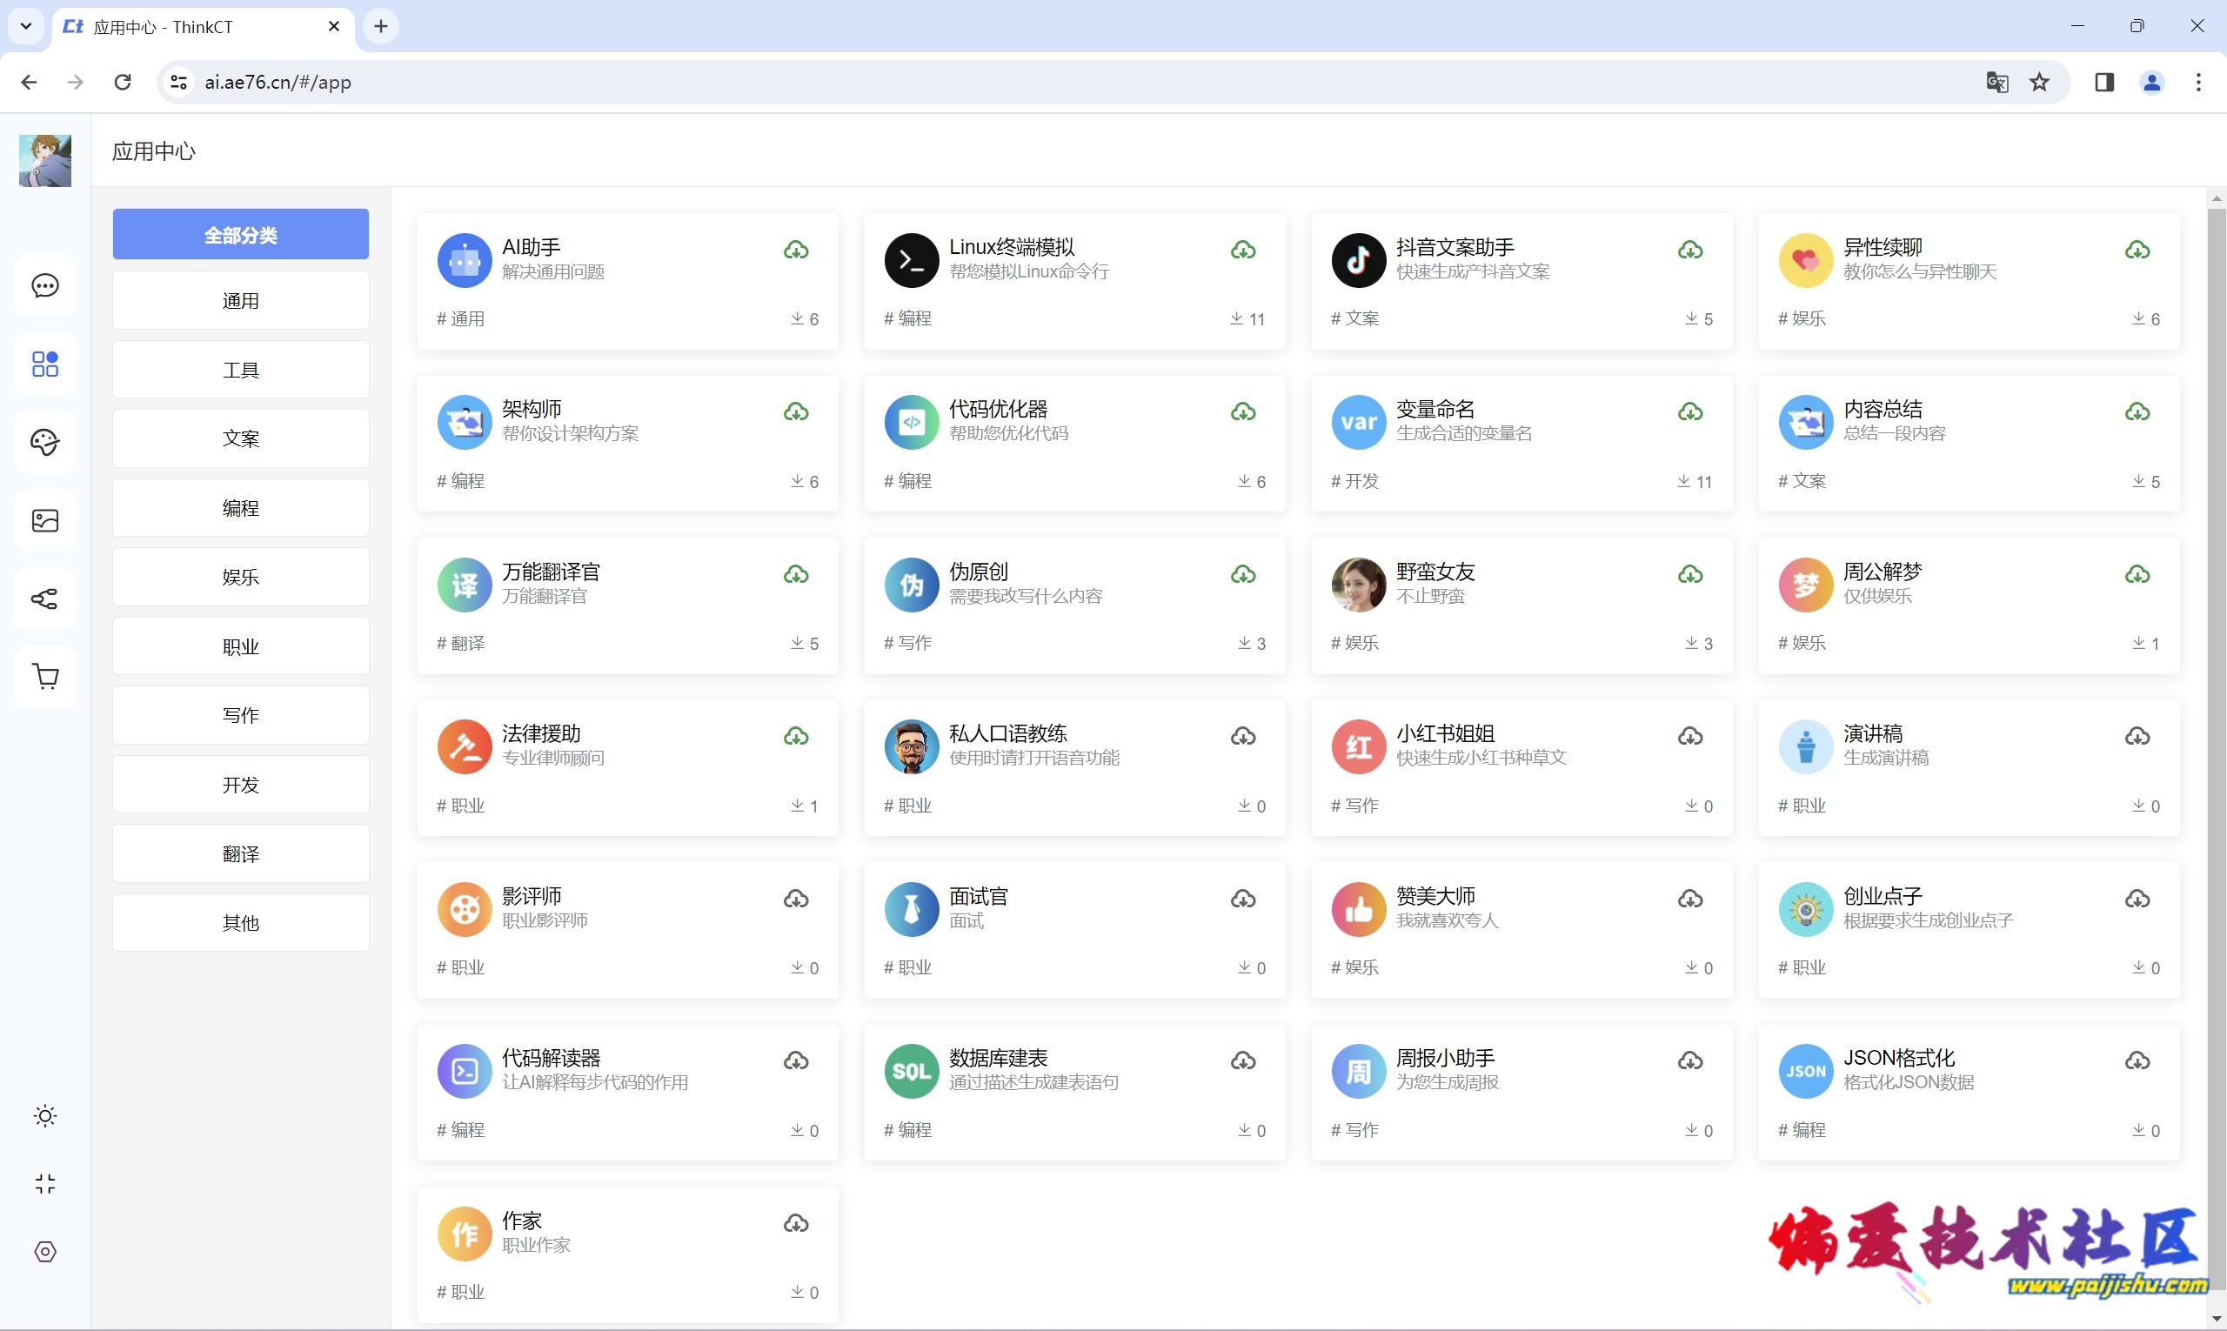Screen dimensions: 2227x1331
Task: Click the download cloud icon for AI助手
Action: click(x=797, y=251)
